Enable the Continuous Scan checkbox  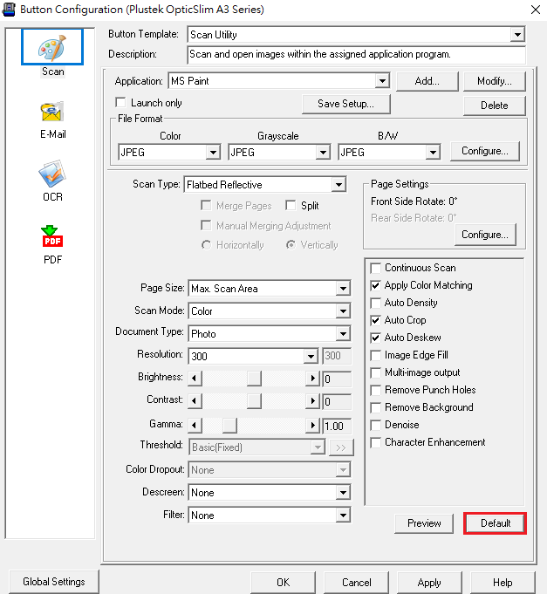tap(376, 268)
